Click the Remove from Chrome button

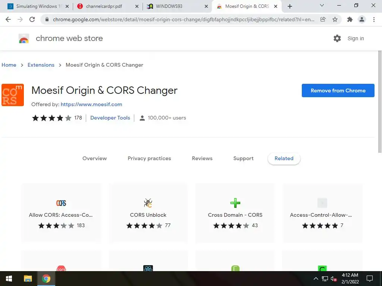click(338, 90)
